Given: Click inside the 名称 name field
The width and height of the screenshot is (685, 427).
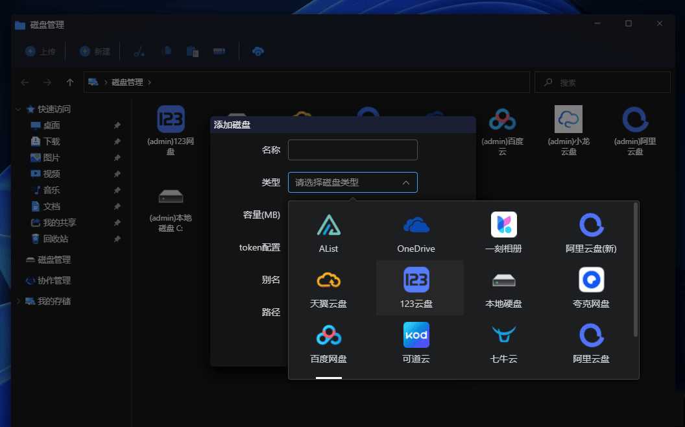Looking at the screenshot, I should tap(352, 149).
